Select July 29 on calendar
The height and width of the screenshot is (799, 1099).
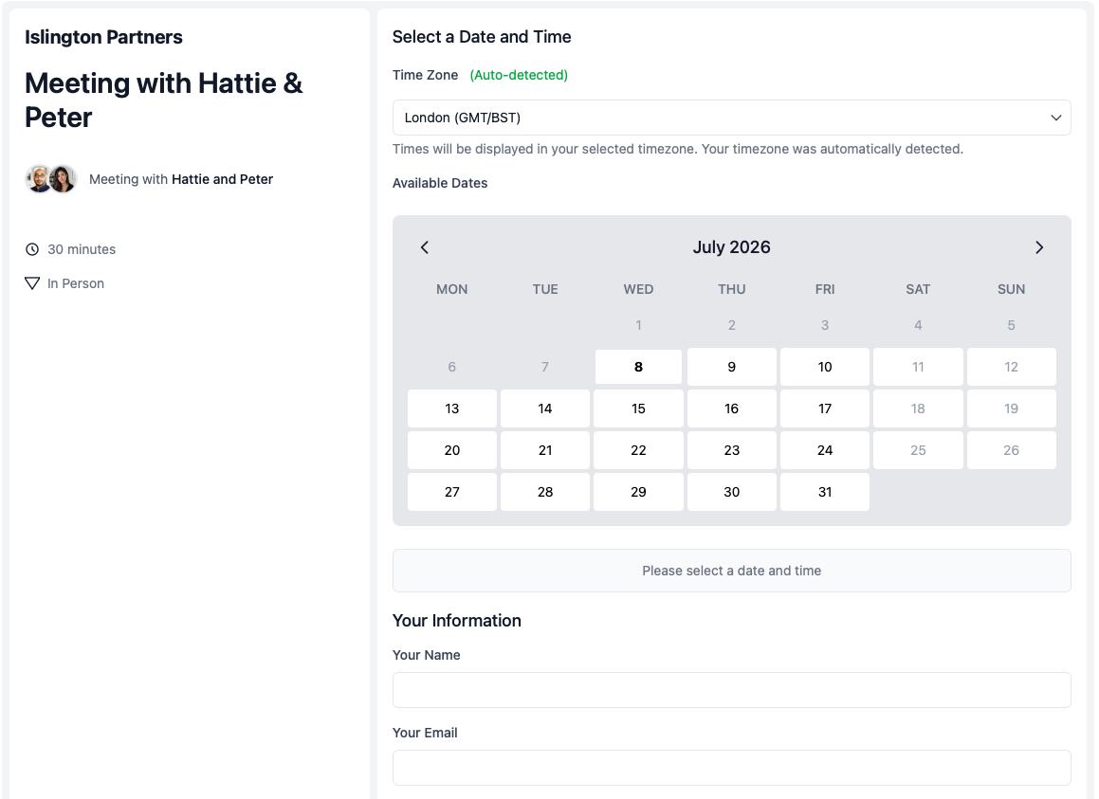click(x=638, y=492)
